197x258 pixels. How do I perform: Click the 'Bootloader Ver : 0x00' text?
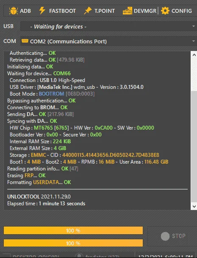pyautogui.click(x=34, y=135)
